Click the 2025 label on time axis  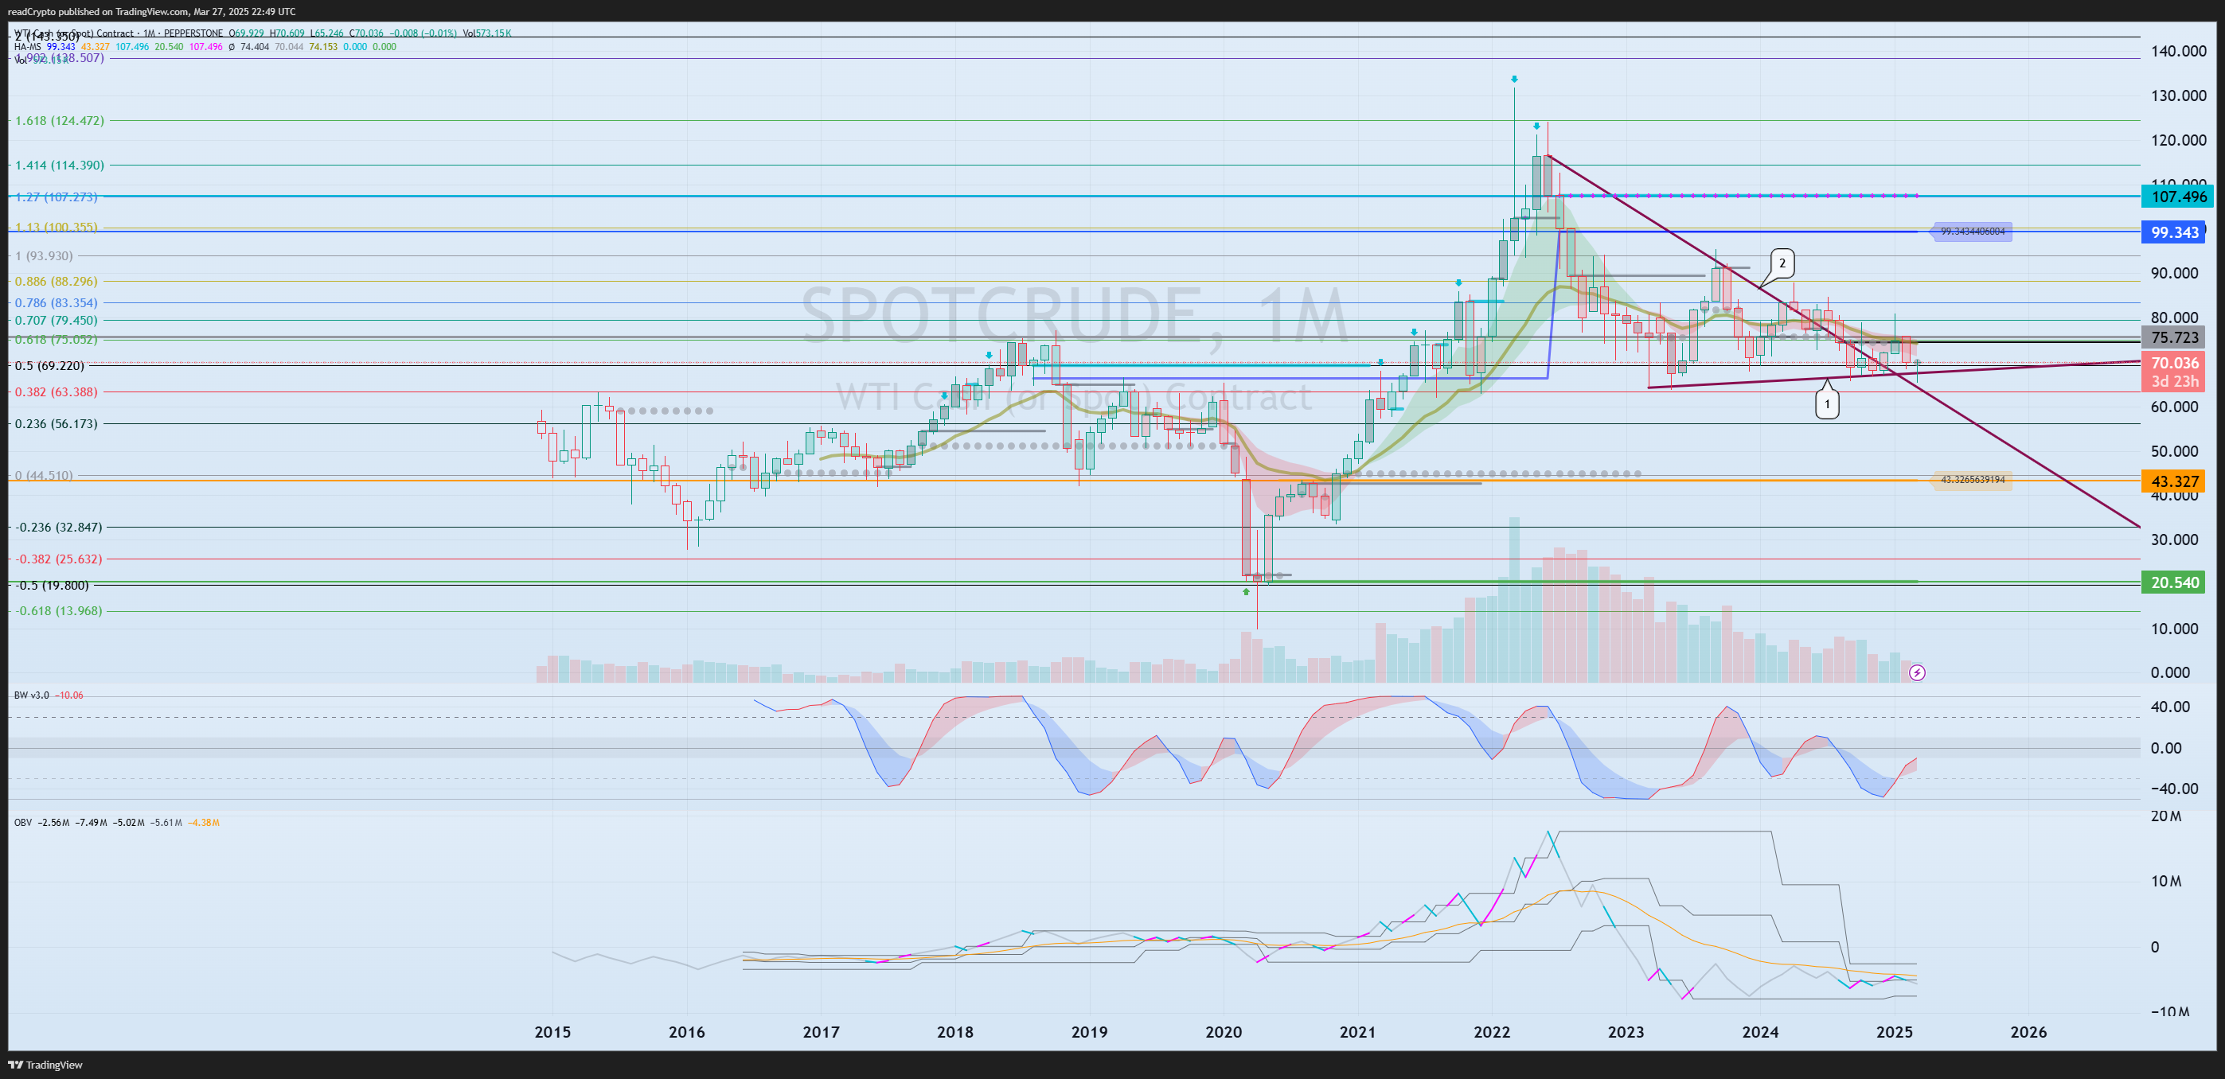1894,1032
